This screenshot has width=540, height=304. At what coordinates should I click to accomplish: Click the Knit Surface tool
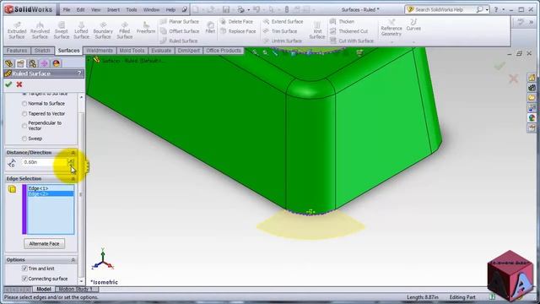pyautogui.click(x=317, y=30)
